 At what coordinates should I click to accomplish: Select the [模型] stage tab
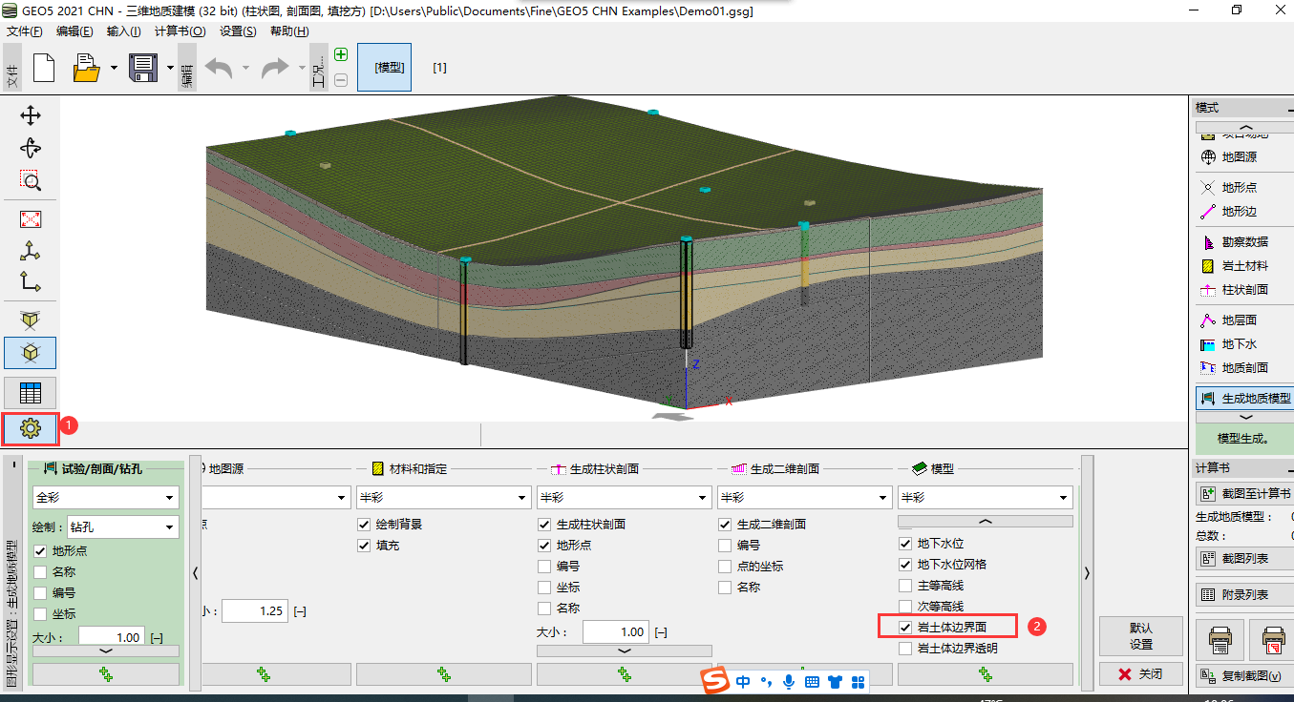[385, 68]
